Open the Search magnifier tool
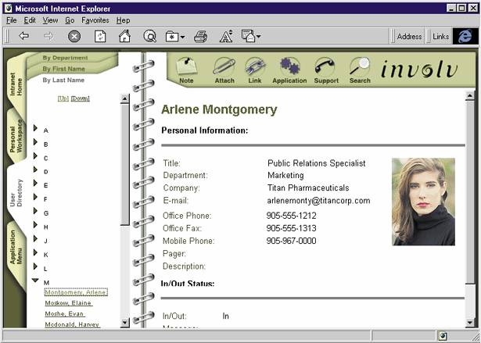This screenshot has width=481, height=343. 360,69
